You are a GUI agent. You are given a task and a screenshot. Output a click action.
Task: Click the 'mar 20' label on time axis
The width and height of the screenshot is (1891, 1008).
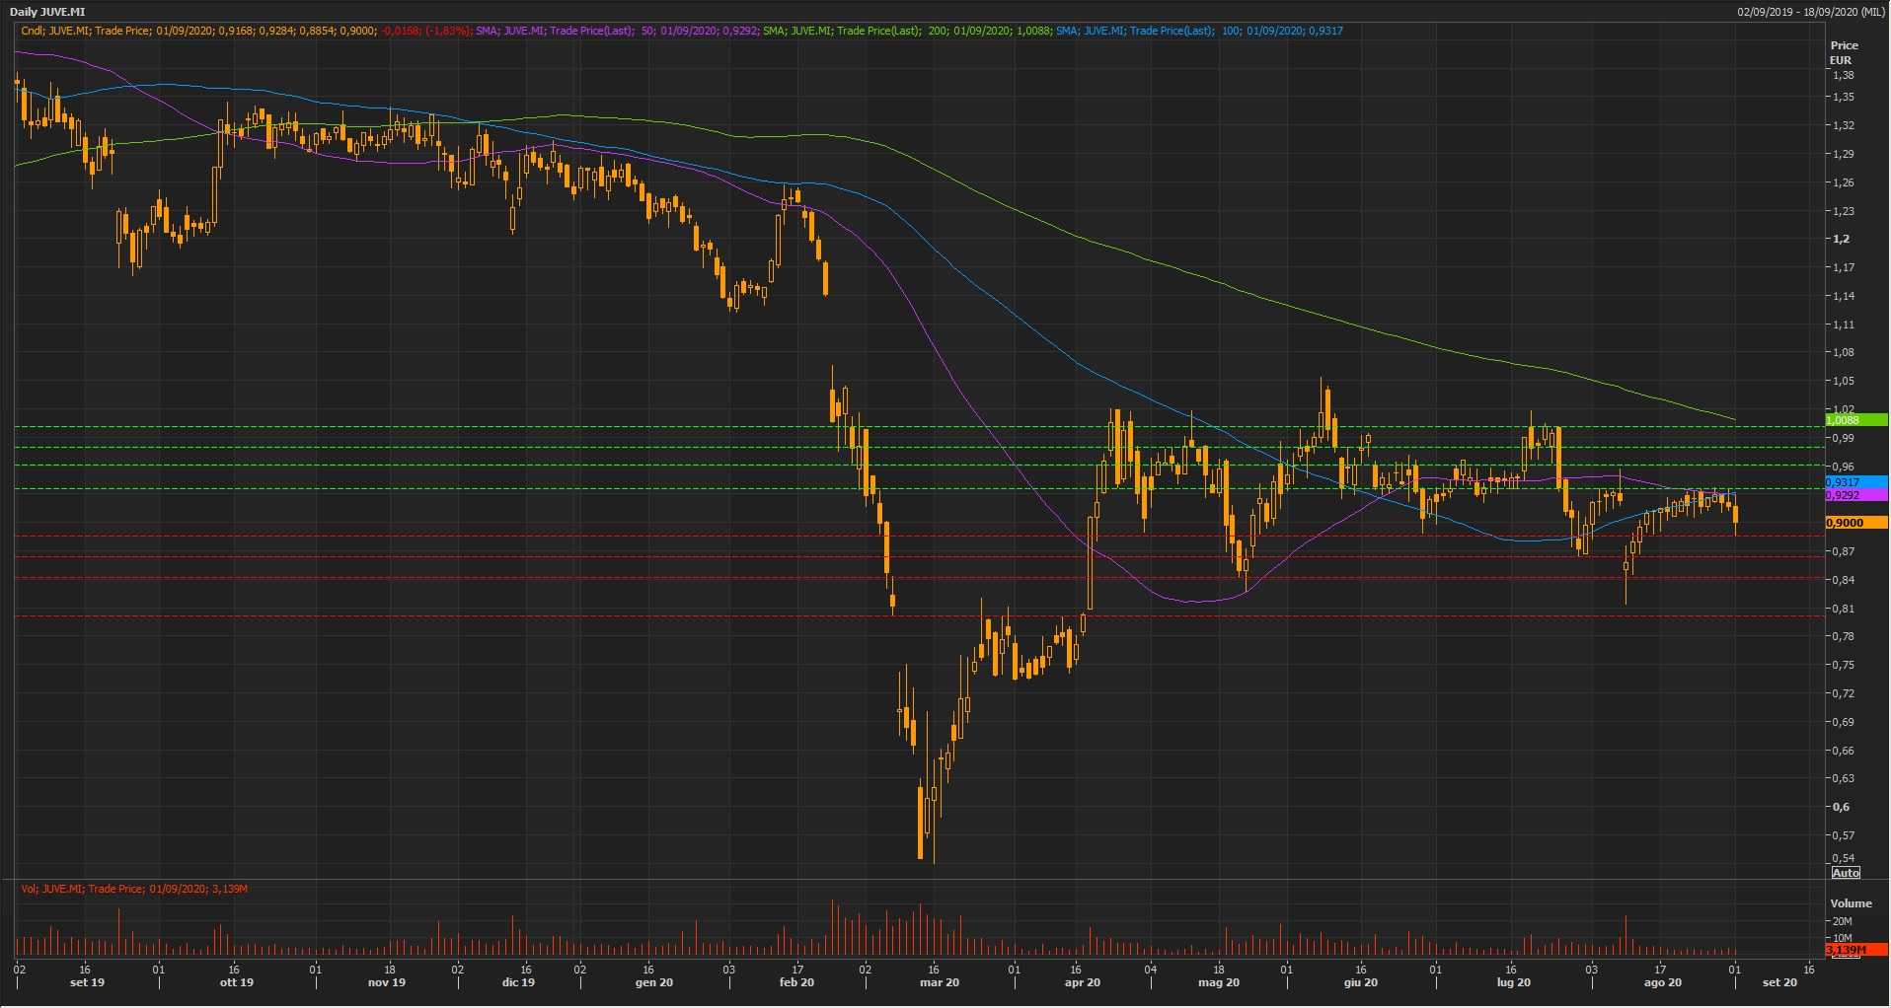pos(939,982)
